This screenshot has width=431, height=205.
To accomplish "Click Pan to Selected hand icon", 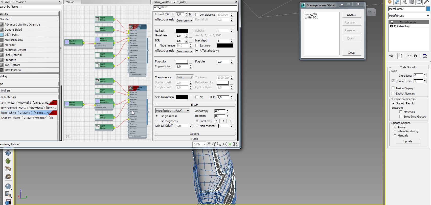I will (235, 144).
